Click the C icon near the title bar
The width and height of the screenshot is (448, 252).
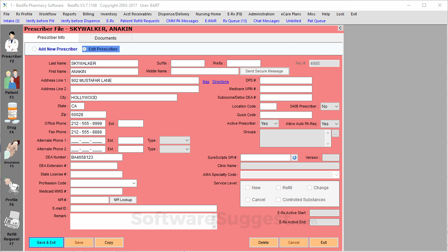tap(340, 28)
